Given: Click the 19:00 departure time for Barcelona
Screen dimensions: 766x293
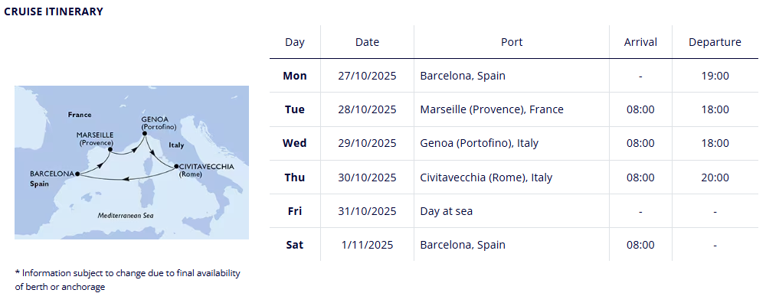Looking at the screenshot, I should (715, 76).
